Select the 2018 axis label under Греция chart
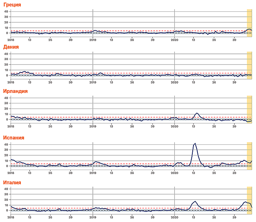The image size is (256, 222). (11, 40)
